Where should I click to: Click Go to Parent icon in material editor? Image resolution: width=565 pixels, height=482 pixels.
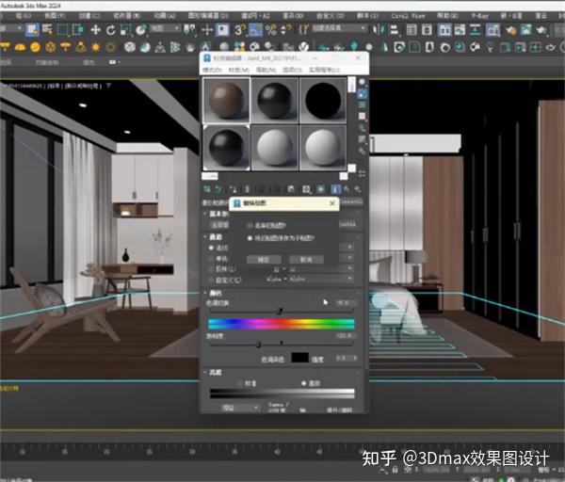[347, 189]
